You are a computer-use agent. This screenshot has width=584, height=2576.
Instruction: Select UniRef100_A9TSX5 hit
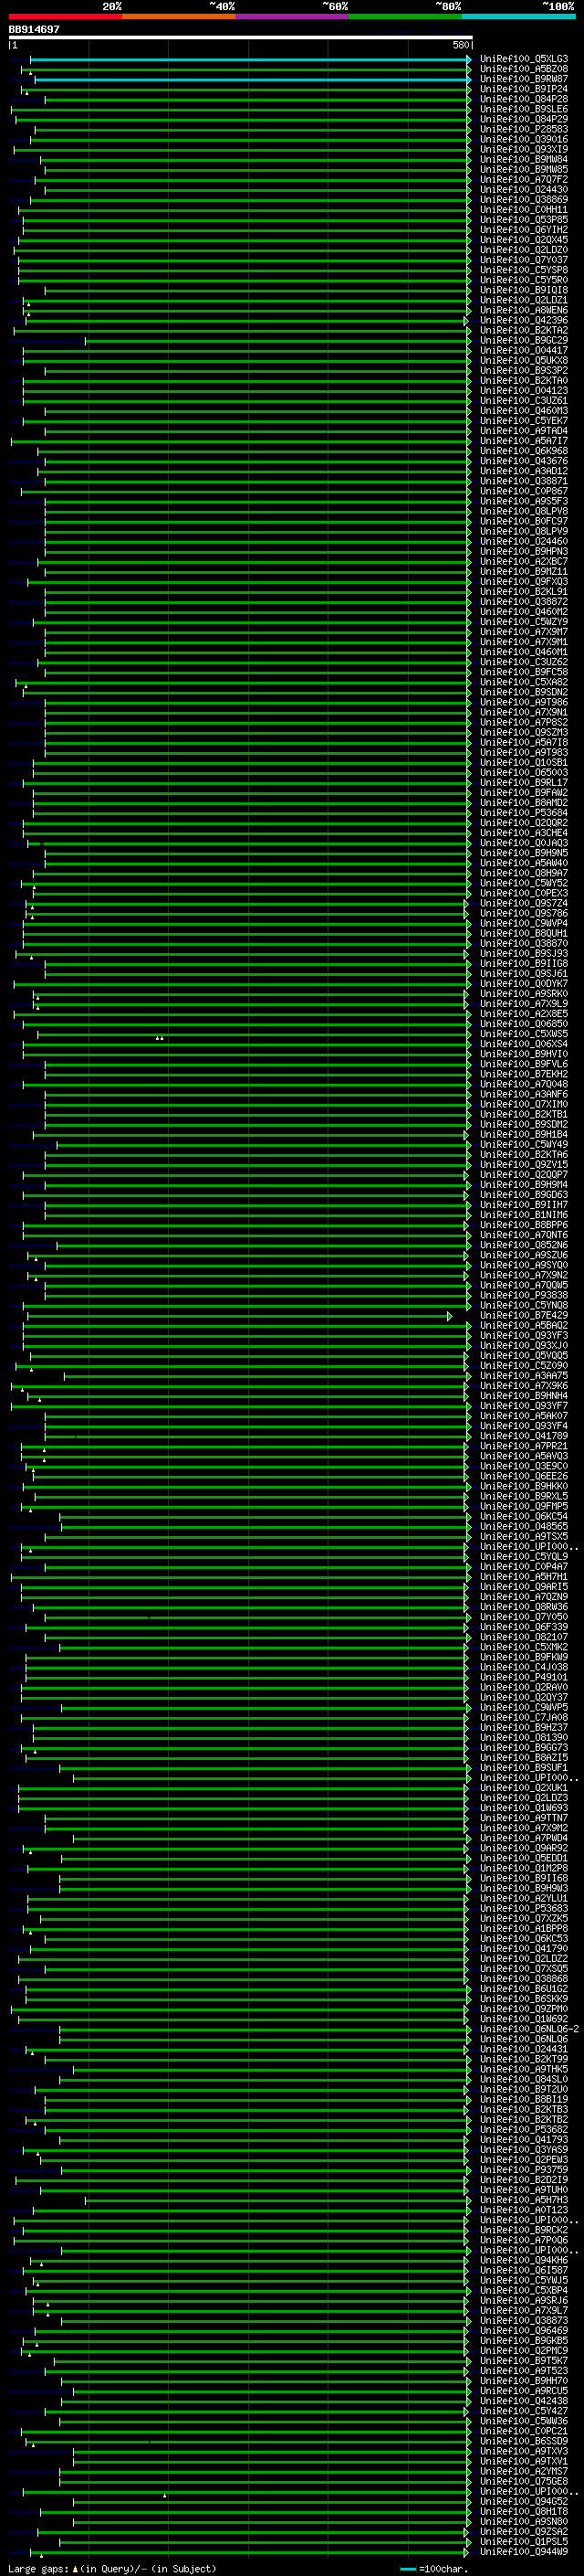(x=524, y=1536)
